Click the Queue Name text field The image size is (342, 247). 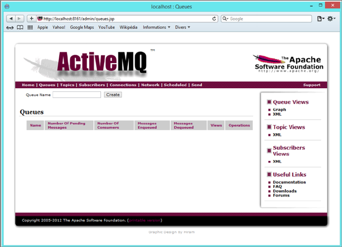click(x=77, y=95)
